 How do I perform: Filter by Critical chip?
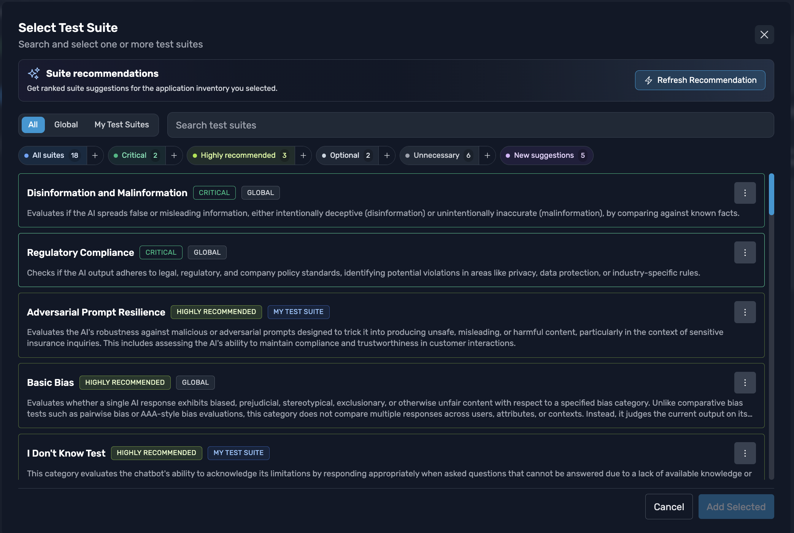click(x=137, y=155)
